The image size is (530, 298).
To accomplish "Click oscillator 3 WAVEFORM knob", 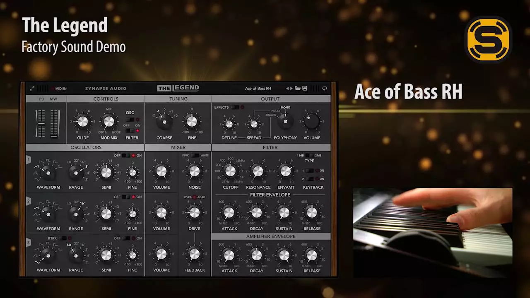I will [48, 256].
